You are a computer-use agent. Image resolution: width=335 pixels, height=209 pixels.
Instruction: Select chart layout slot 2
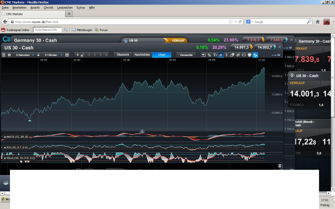coord(89,55)
